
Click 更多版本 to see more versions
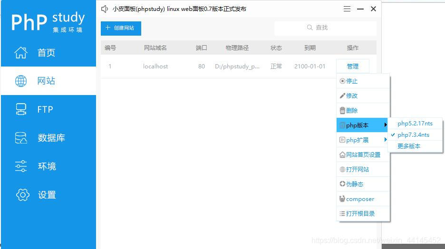click(x=409, y=146)
